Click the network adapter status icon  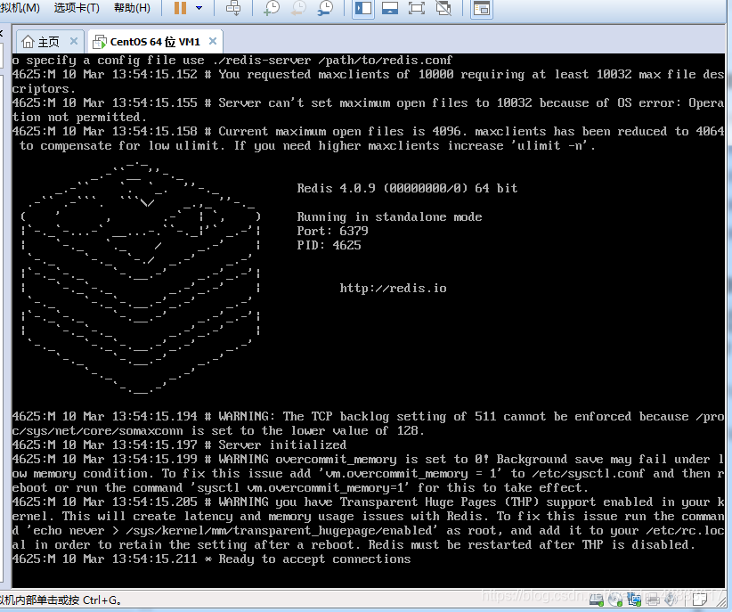pos(634,599)
